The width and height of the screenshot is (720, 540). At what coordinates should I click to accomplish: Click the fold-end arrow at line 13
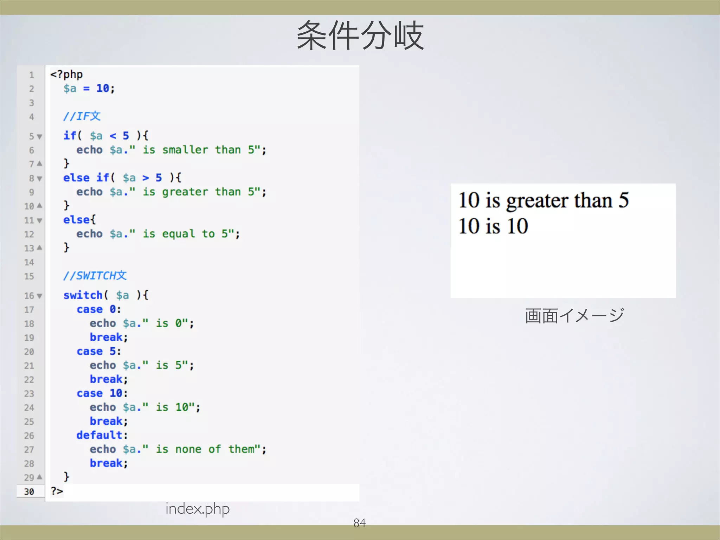click(39, 247)
